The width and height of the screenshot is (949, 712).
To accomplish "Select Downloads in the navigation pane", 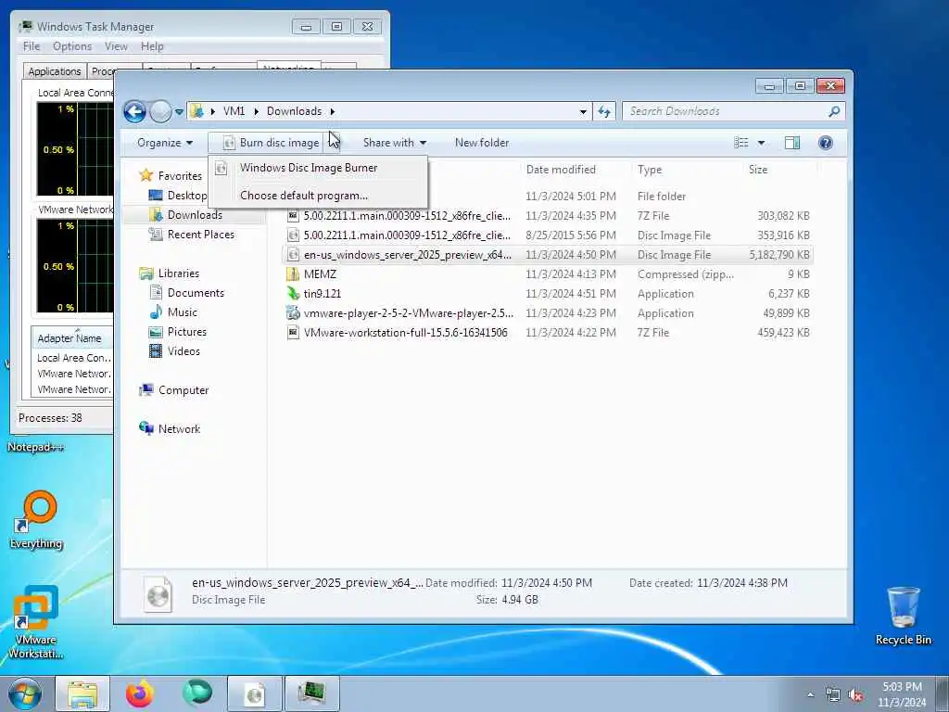I will point(194,215).
